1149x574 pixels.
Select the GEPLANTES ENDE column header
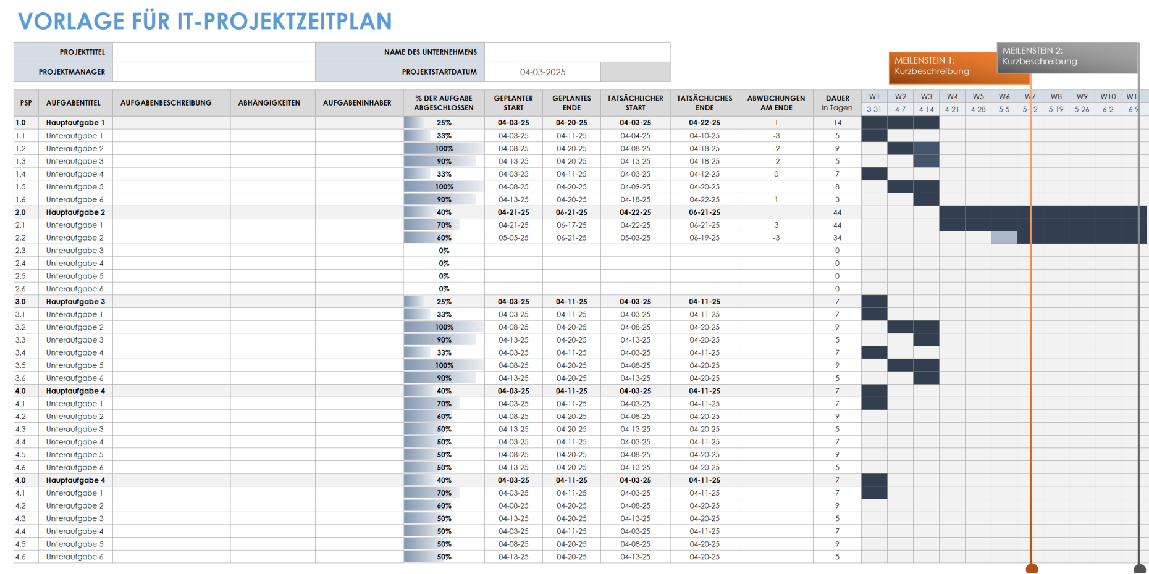coord(571,103)
